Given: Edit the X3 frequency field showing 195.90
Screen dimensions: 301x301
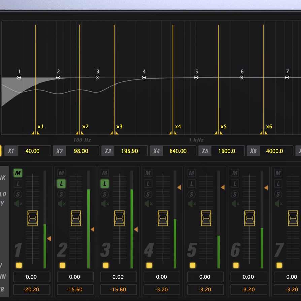Looking at the screenshot, I should 131,151.
